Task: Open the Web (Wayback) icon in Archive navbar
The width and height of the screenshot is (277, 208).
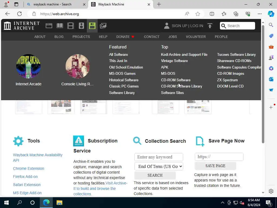Action: 49,26
